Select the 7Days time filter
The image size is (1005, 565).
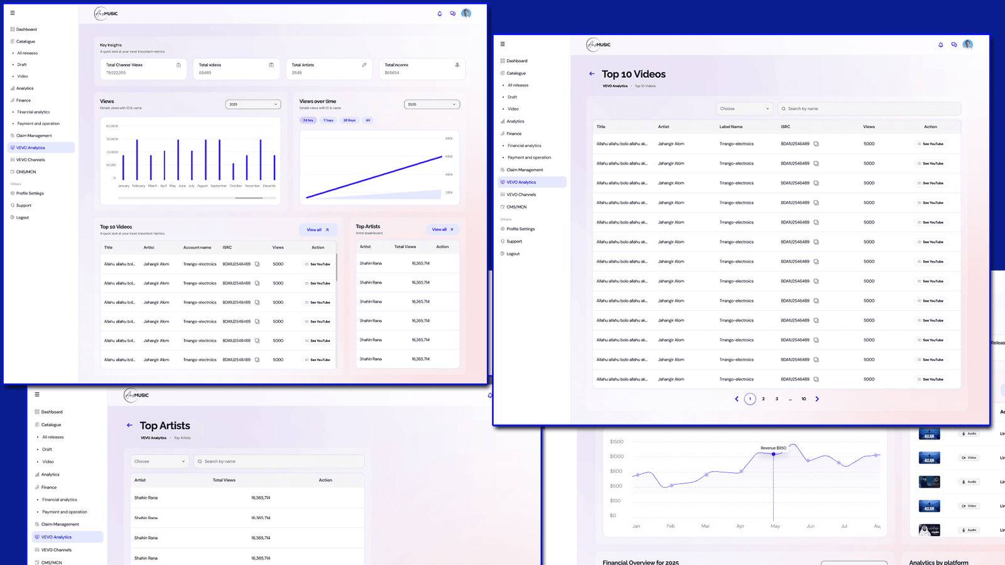328,119
